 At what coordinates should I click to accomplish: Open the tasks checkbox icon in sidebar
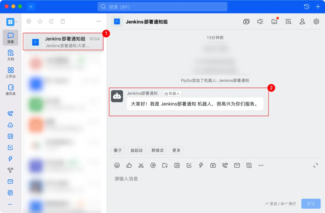10,148
